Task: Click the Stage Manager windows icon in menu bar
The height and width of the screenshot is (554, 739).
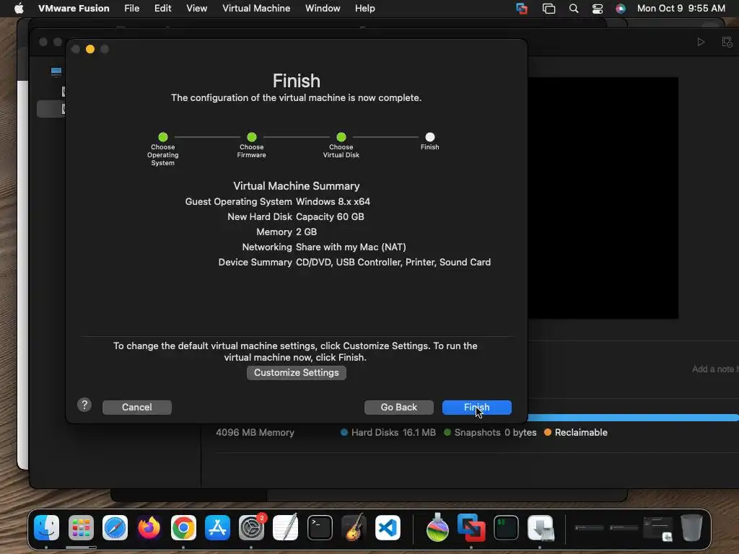Action: coord(548,9)
